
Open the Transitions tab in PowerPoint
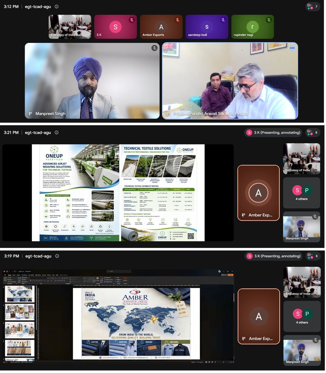click(x=24, y=275)
